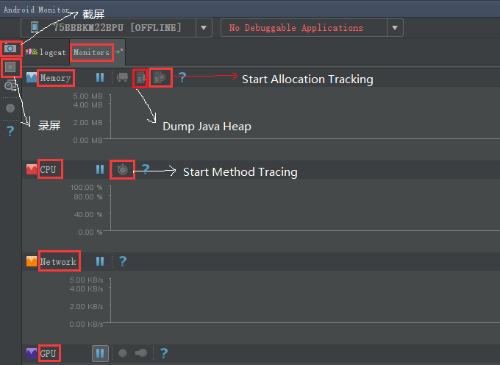
Task: Open the Memory monitor help question mark
Action: click(182, 77)
